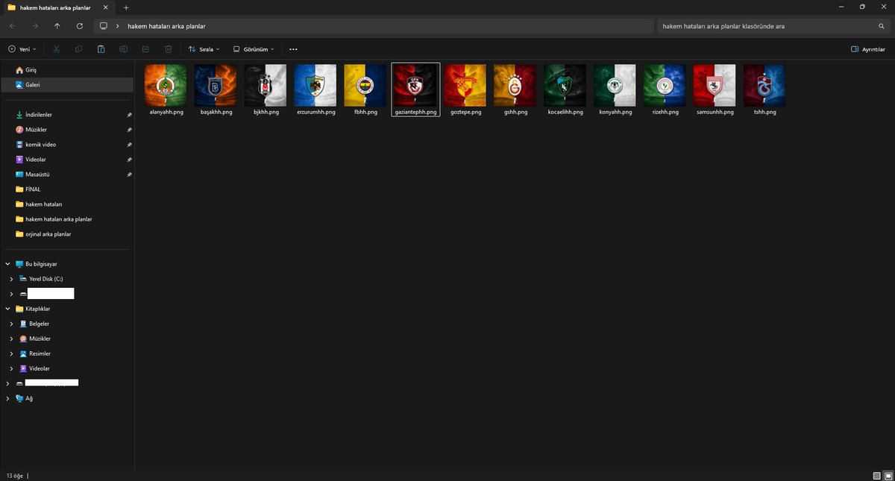Click the Giriş home icon in sidebar
Screen dimensions: 895x481
[x=19, y=70]
